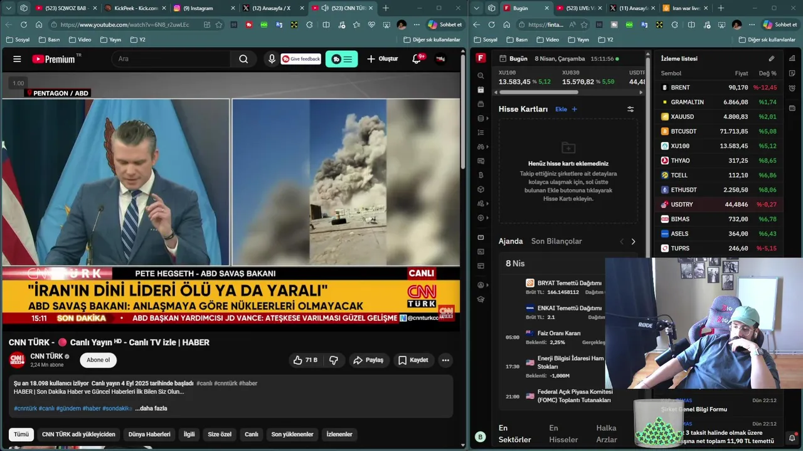
Task: Open extensions puzzle icon in left browser
Action: pos(309,24)
